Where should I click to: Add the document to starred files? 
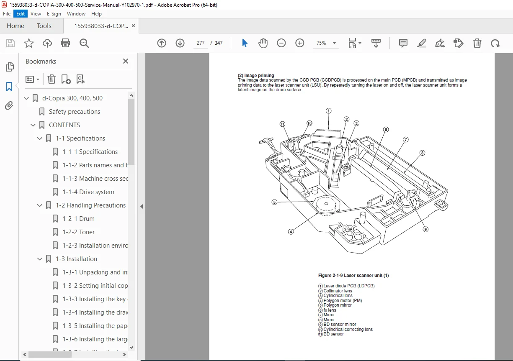tap(29, 43)
